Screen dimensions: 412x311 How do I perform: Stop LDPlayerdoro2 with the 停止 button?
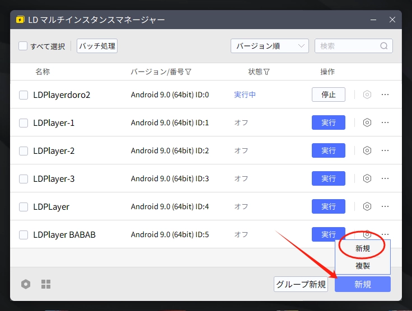[329, 95]
